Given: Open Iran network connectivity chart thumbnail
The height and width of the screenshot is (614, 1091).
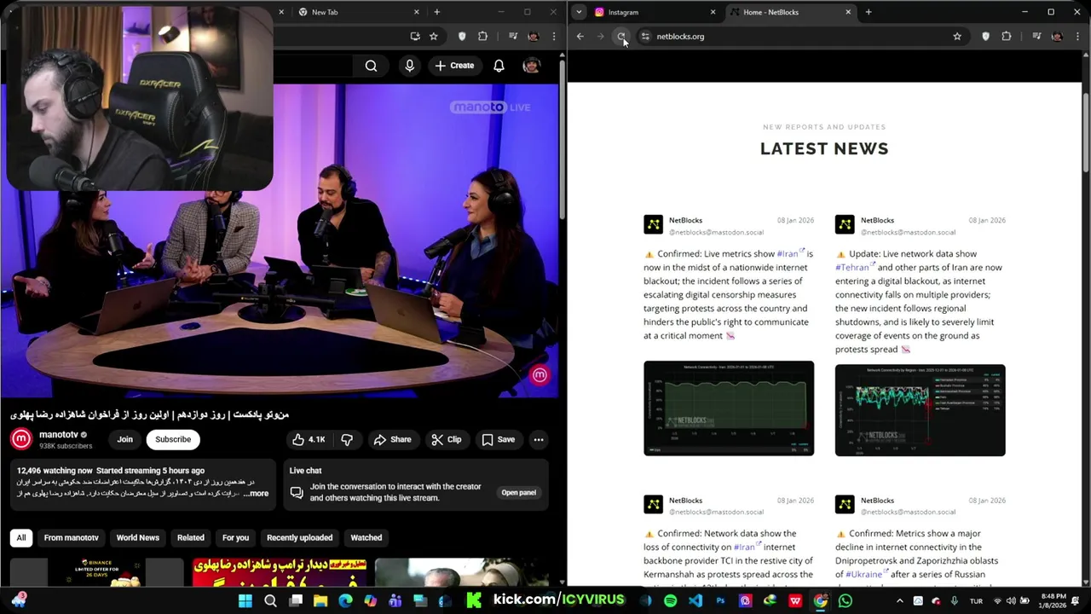Looking at the screenshot, I should [x=729, y=408].
